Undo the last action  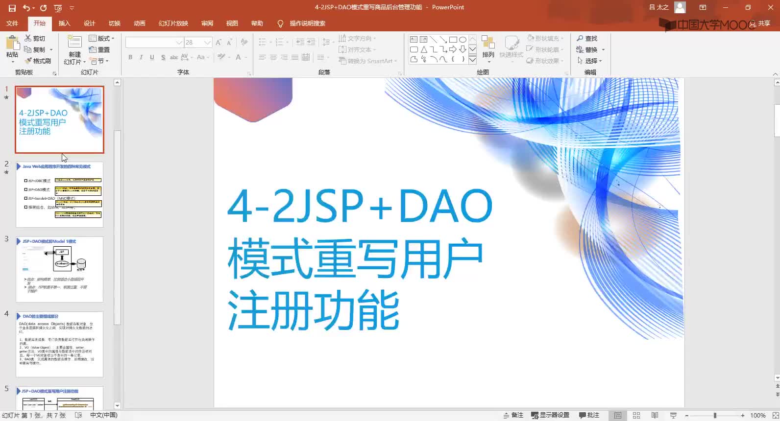click(26, 8)
